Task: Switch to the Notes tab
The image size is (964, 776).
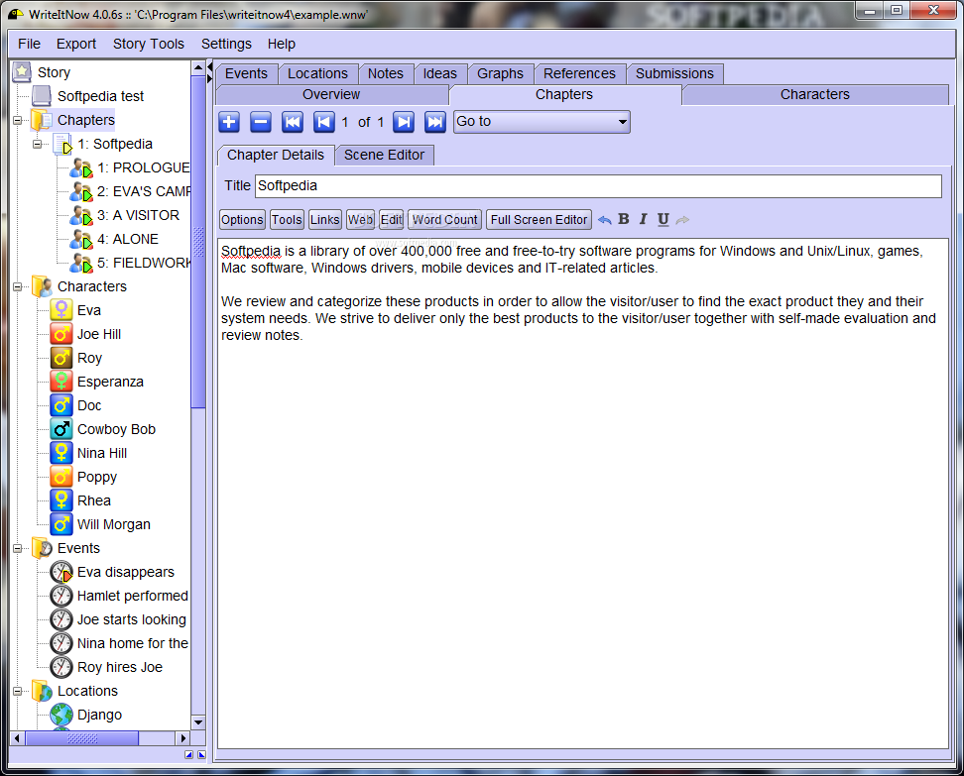Action: 386,73
